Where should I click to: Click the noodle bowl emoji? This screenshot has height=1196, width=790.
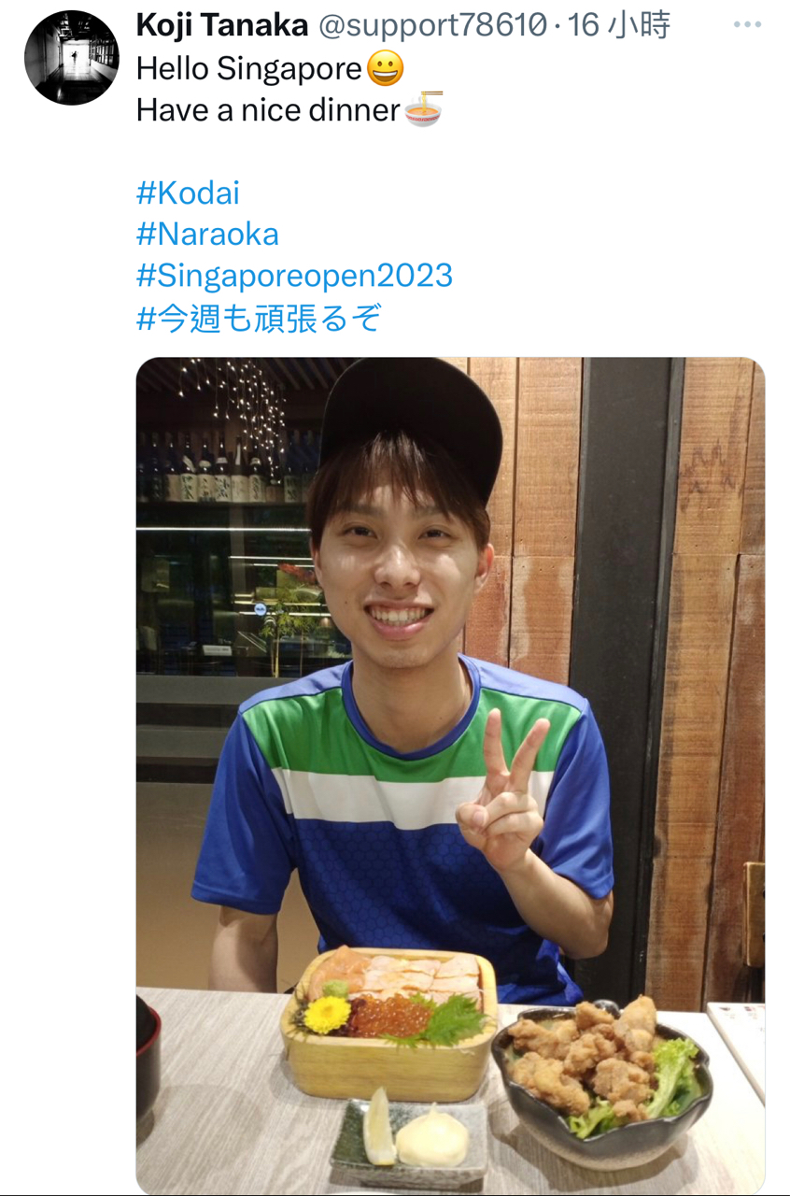point(423,110)
